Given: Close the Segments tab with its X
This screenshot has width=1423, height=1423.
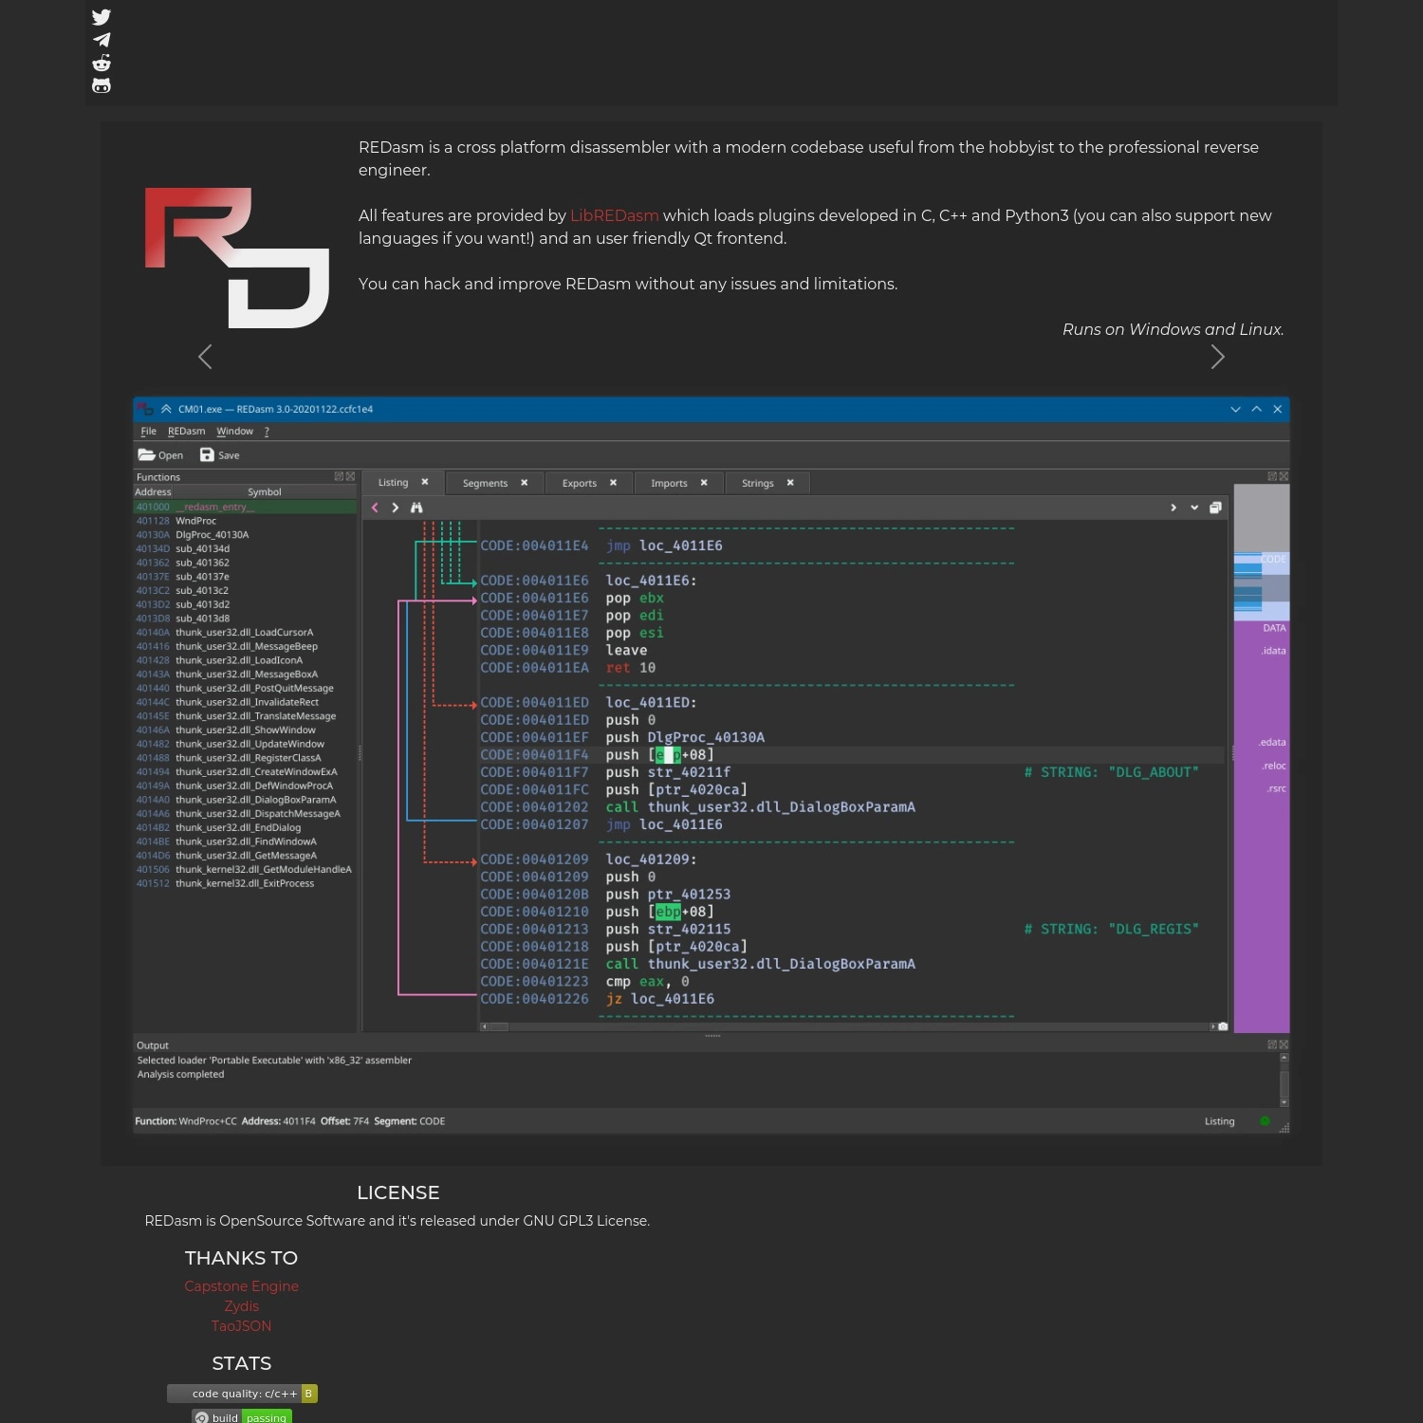Looking at the screenshot, I should pyautogui.click(x=524, y=483).
